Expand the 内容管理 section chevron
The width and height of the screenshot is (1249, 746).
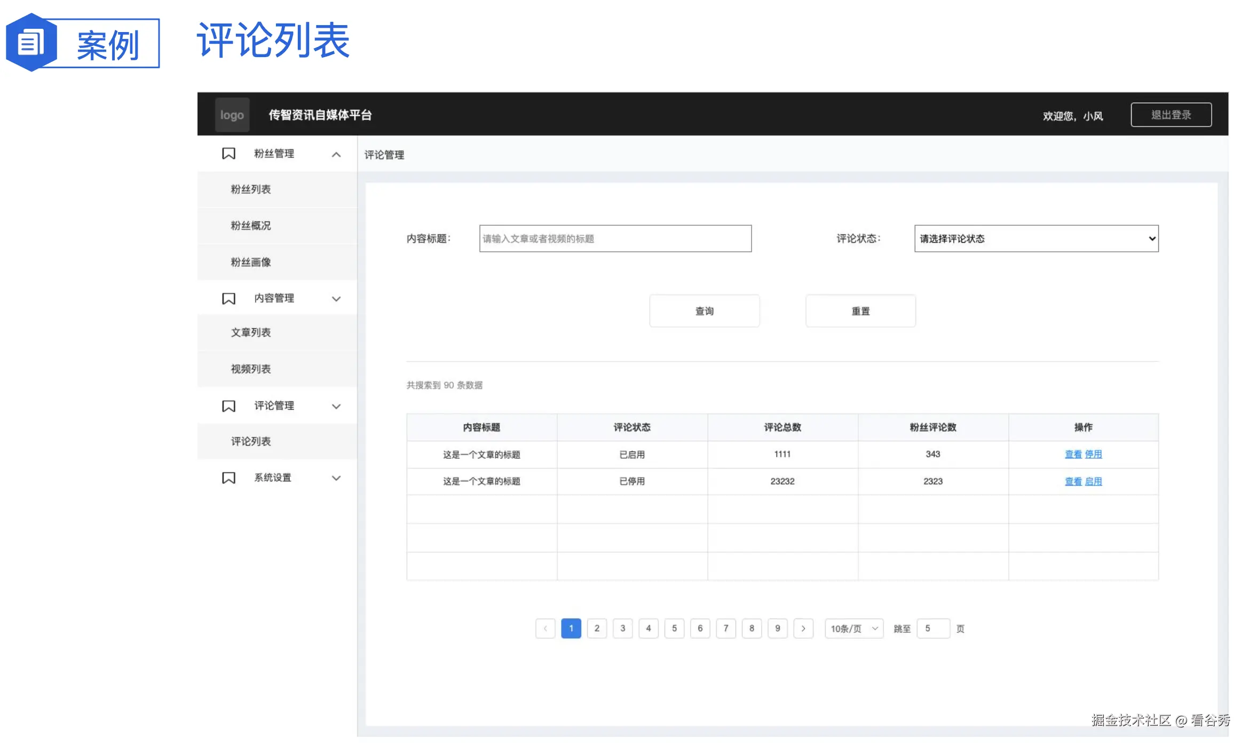tap(336, 299)
